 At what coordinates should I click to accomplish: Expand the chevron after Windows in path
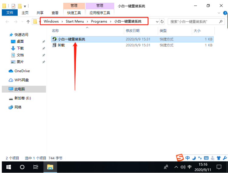click(62, 22)
